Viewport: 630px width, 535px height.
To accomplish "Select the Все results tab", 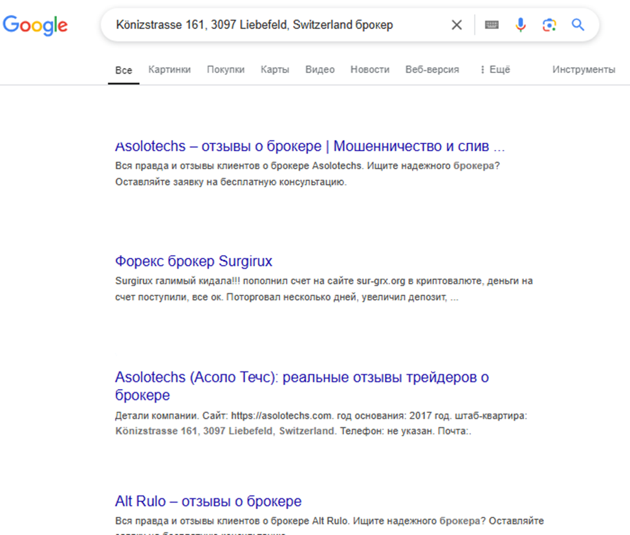I will [124, 70].
